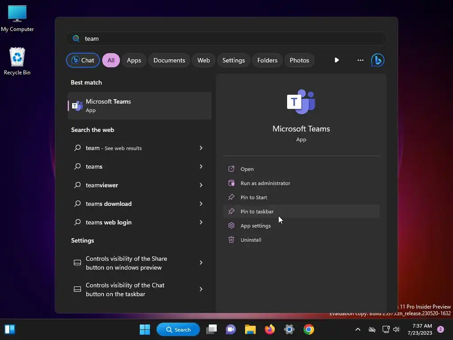453x340 pixels.
Task: Switch to the Settings filter tab
Action: point(234,60)
